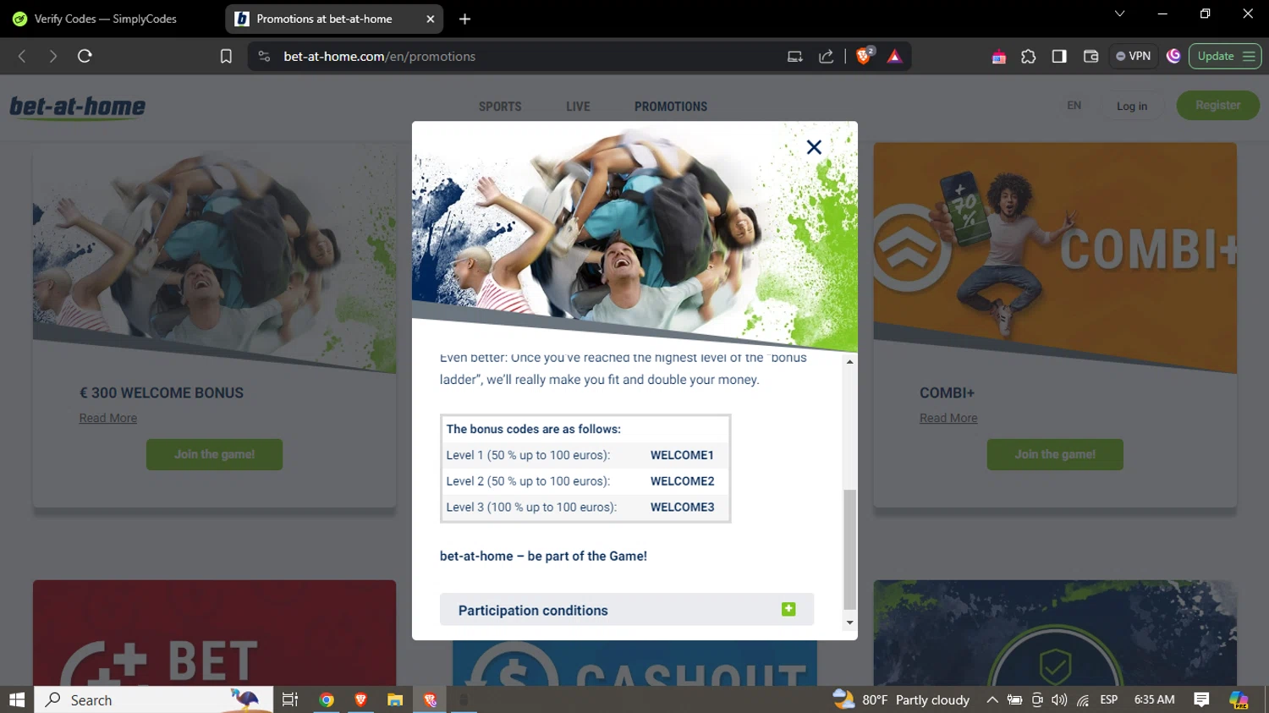Open Google Chrome from the taskbar
Viewport: 1269px width, 713px height.
327,699
